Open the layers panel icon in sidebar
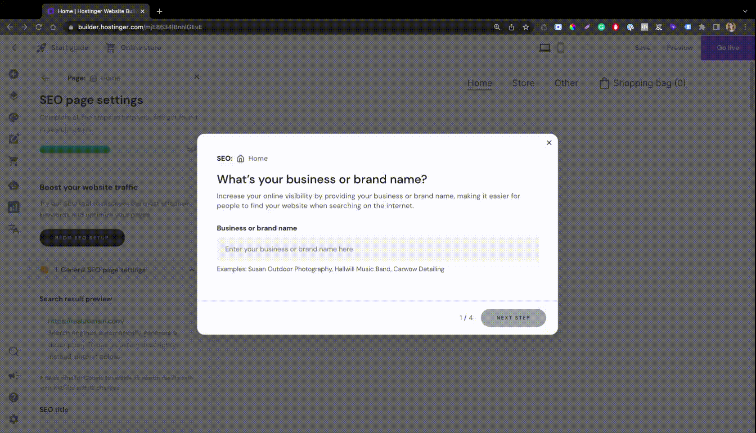The width and height of the screenshot is (756, 433). coord(13,96)
